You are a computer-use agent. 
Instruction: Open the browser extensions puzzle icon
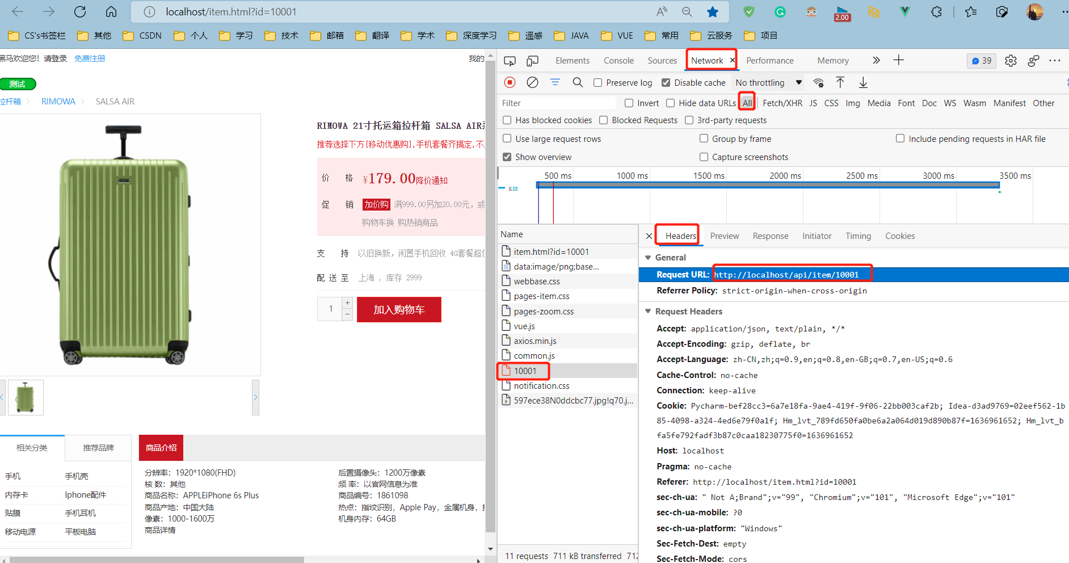(936, 12)
